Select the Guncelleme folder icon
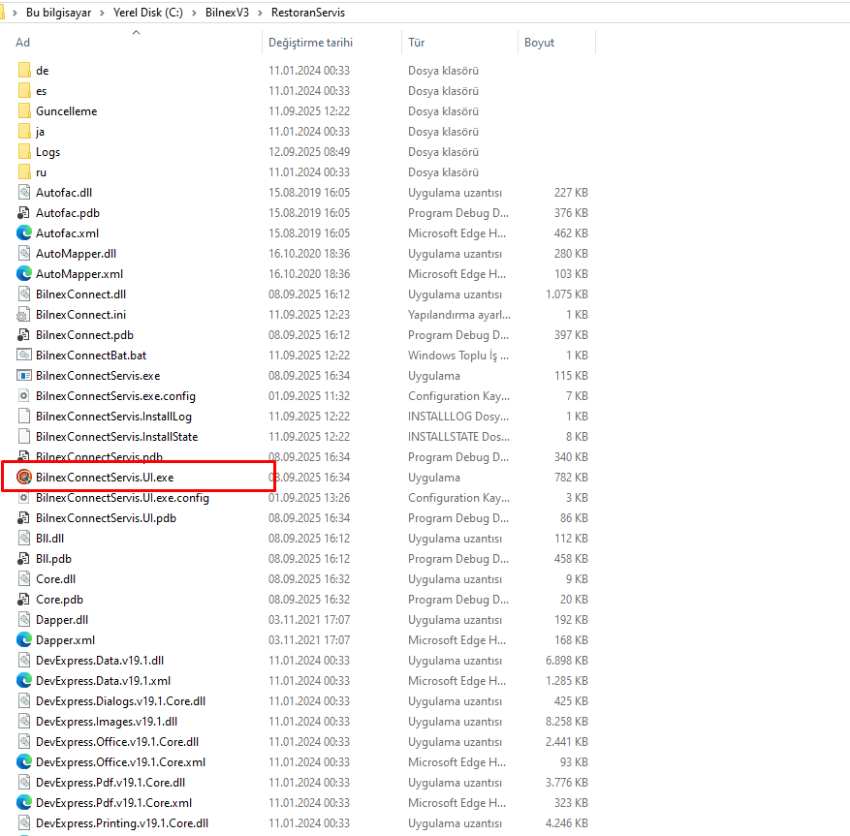The image size is (850, 836). point(24,110)
